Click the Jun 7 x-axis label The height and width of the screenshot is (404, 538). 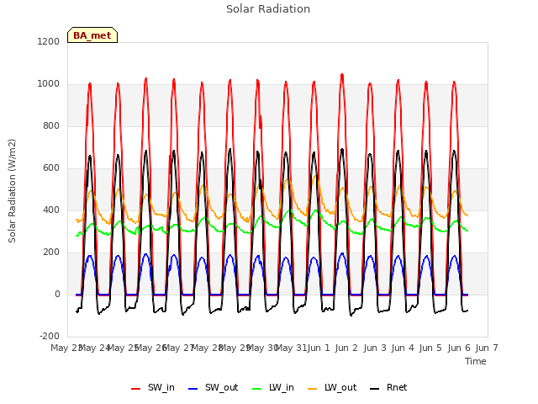coord(487,348)
